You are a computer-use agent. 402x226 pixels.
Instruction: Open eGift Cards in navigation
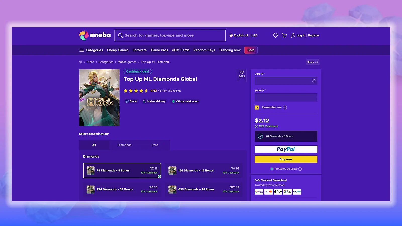tap(181, 50)
